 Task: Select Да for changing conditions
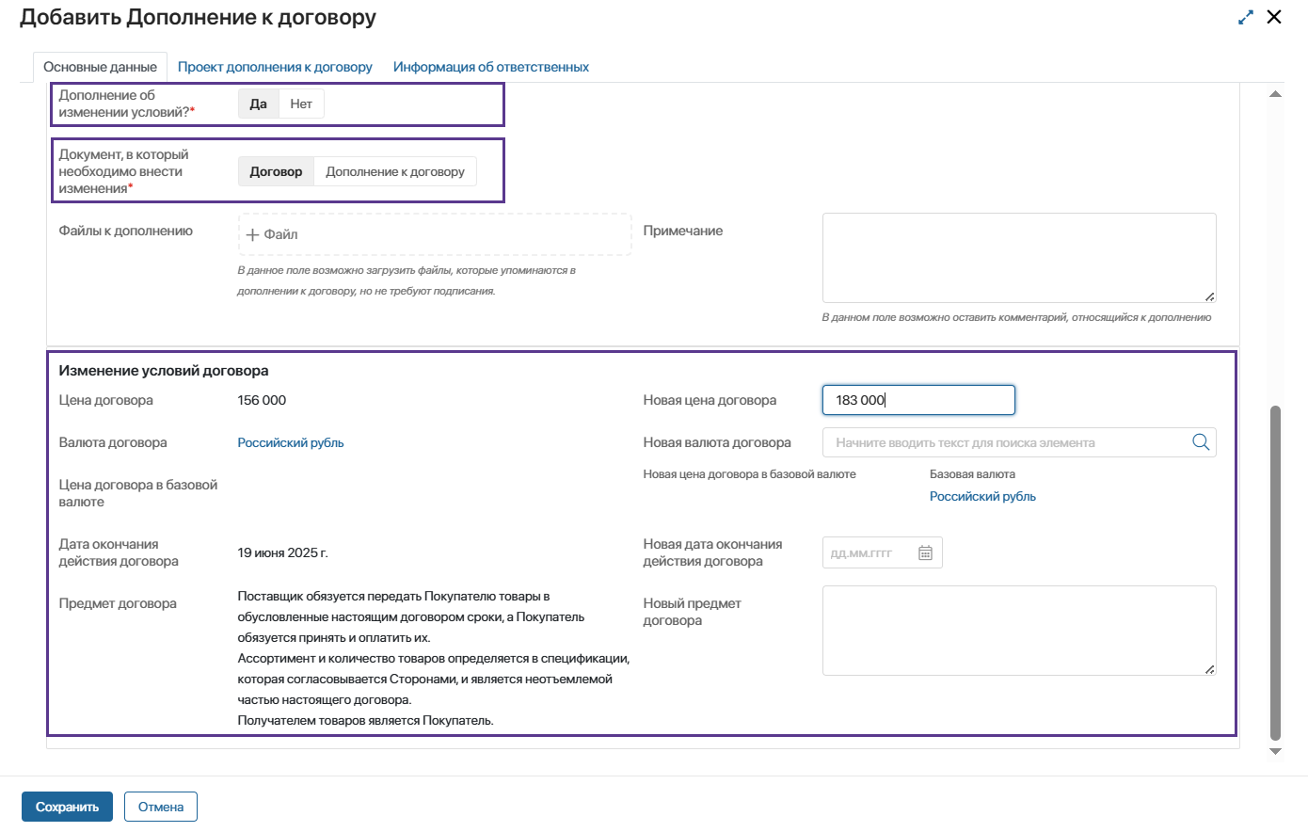pyautogui.click(x=258, y=104)
